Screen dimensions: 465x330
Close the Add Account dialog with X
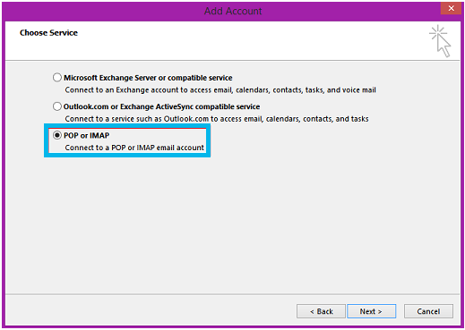451,8
